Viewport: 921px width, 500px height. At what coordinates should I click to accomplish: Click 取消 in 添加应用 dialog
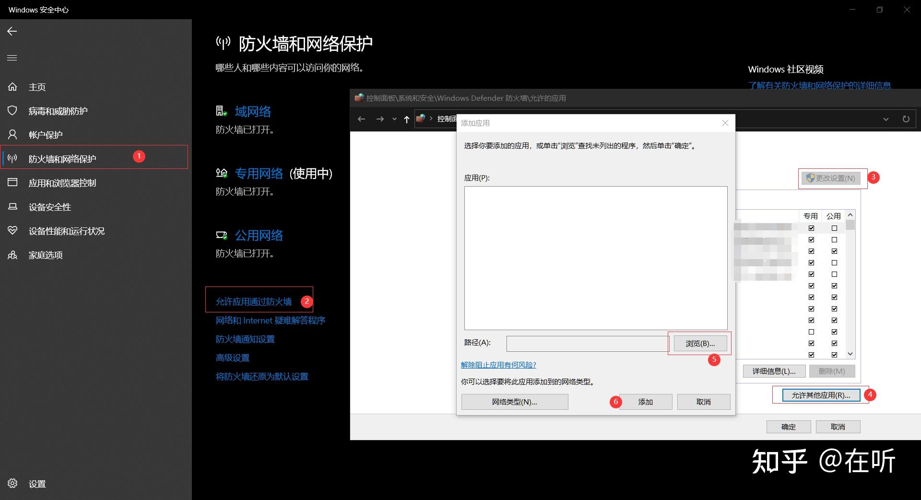pos(704,402)
